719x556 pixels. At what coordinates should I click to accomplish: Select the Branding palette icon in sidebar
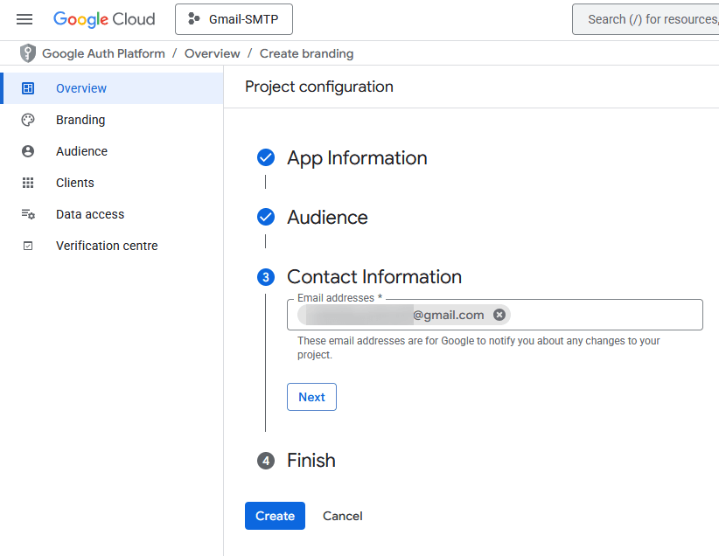click(27, 120)
